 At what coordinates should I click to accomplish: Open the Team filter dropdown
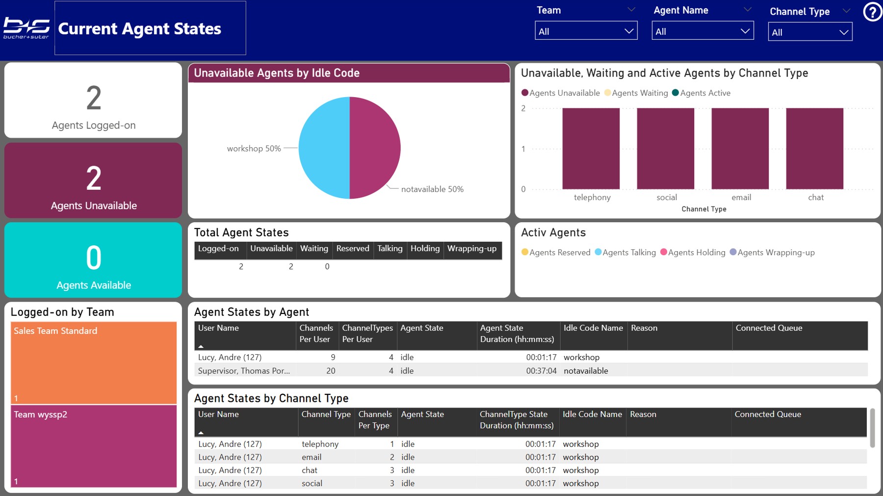[586, 31]
